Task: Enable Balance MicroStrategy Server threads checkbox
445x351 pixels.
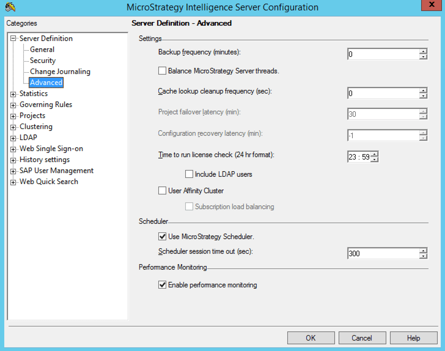Action: pos(162,71)
